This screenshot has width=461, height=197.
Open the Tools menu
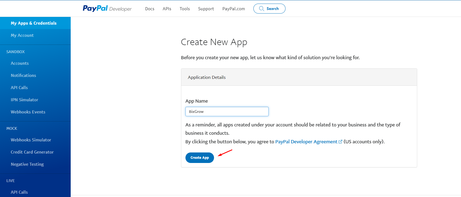185,9
